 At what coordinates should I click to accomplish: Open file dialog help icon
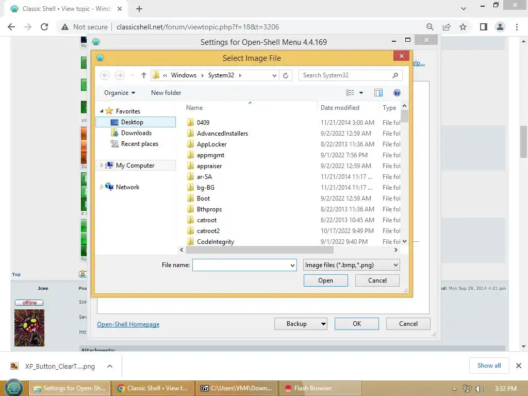tap(397, 93)
